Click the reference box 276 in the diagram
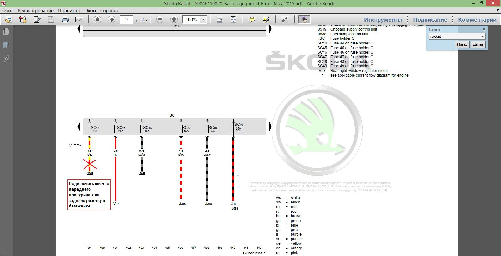The height and width of the screenshot is (256, 501). 90,173
